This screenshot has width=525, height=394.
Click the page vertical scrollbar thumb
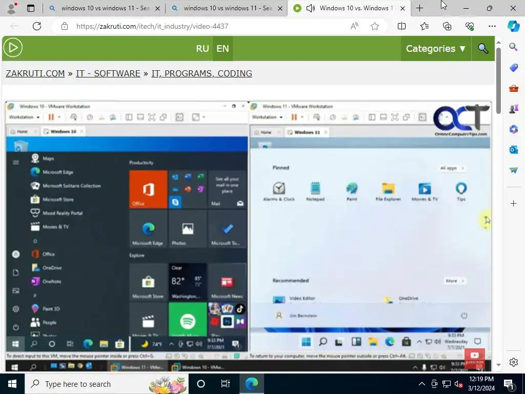[498, 81]
